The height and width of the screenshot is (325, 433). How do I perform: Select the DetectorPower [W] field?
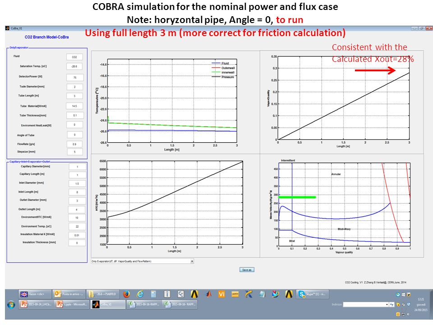click(75, 78)
